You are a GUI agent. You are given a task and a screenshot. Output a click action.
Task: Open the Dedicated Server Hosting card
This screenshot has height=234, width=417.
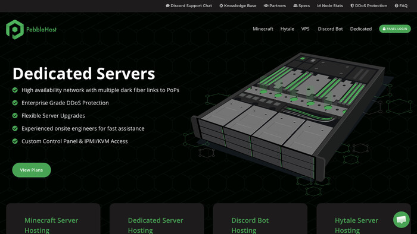[157, 219]
